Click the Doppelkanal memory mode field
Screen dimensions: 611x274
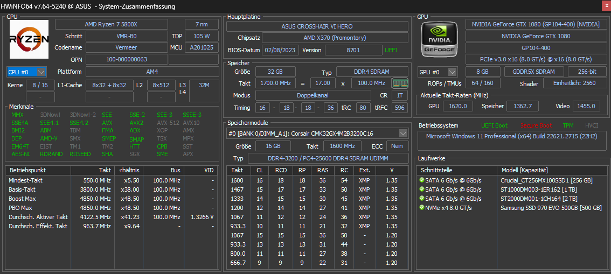pos(313,95)
